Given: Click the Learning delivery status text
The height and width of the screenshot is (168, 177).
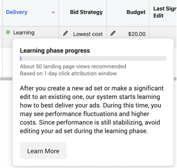Looking at the screenshot, I should point(24,32).
